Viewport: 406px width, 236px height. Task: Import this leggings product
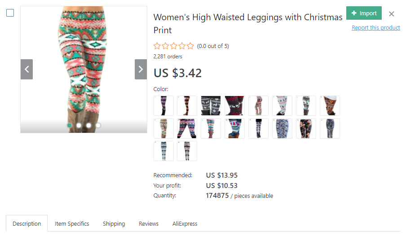coord(364,13)
